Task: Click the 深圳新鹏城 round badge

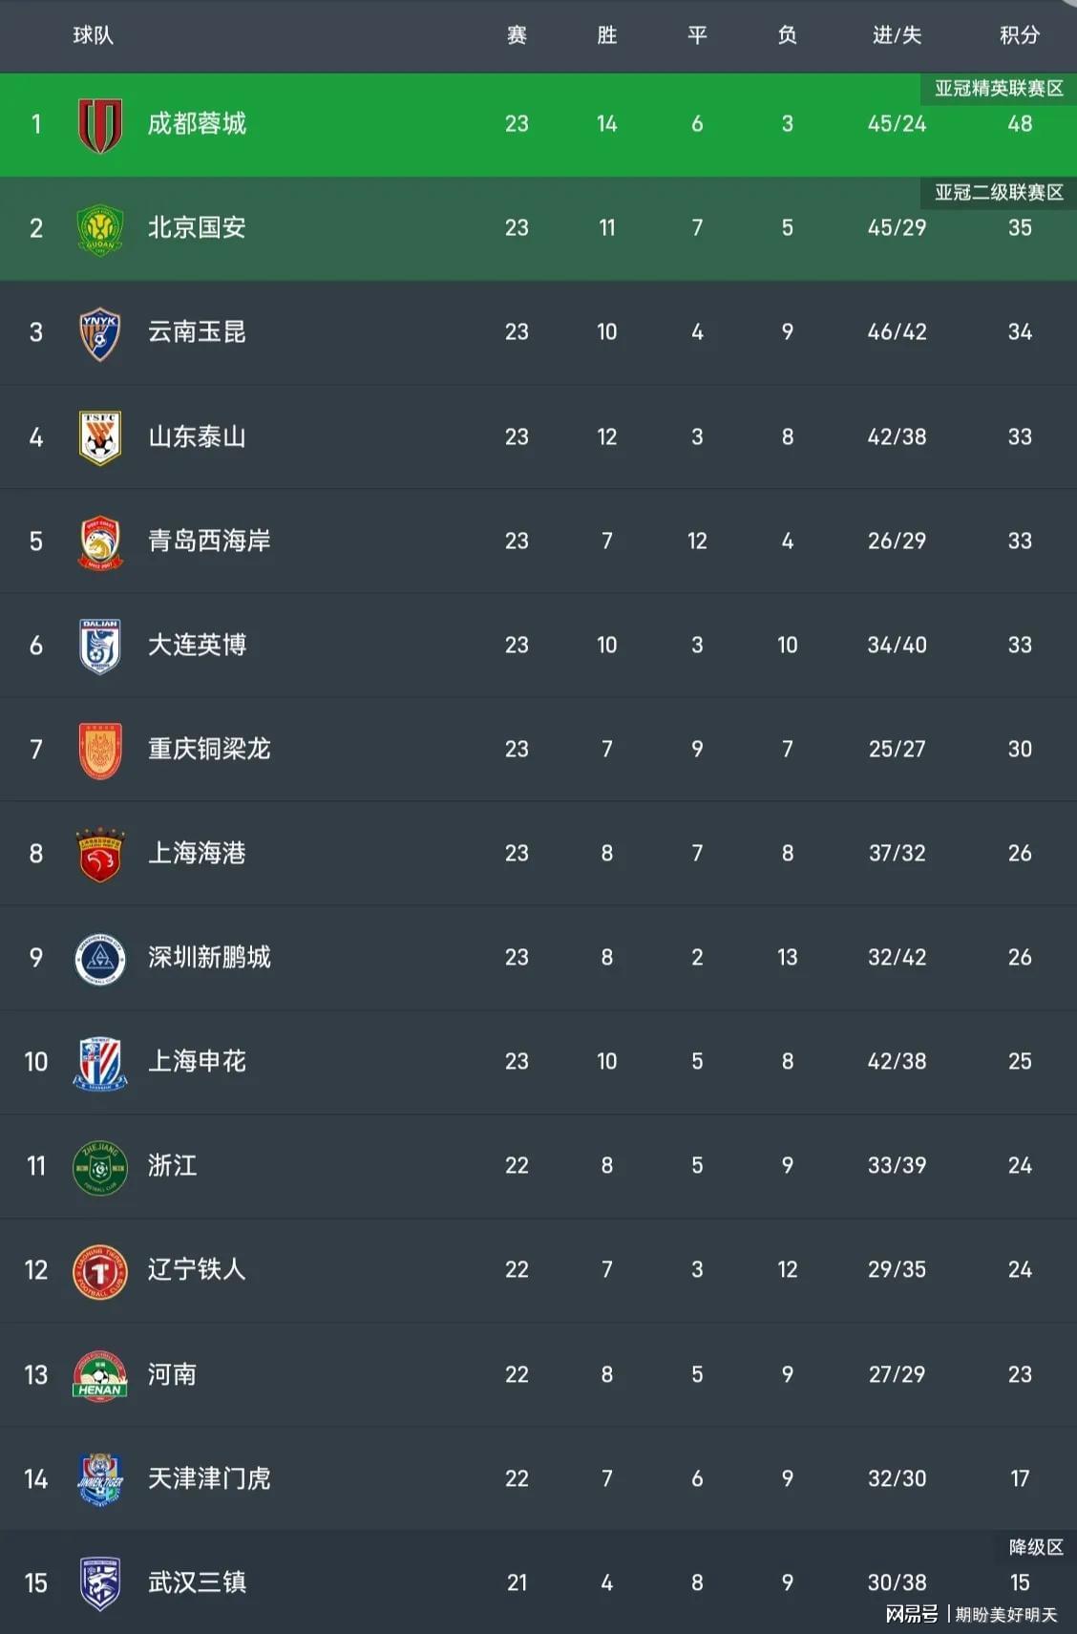Action: pyautogui.click(x=100, y=959)
